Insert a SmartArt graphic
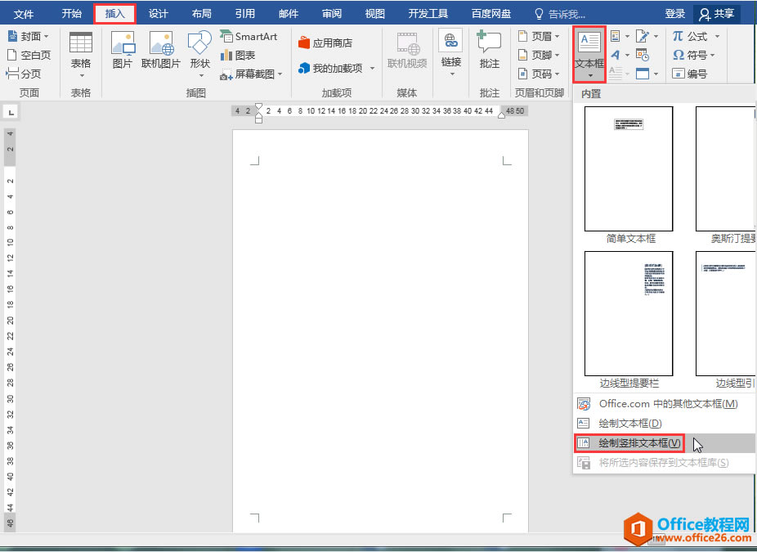The image size is (757, 552). [x=249, y=36]
